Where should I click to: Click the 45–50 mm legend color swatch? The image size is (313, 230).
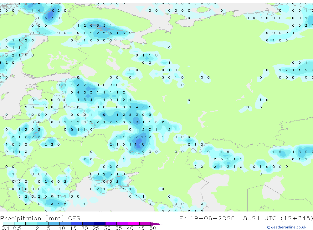145,224
